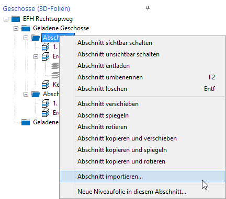Click the bottom Geladene folder icon
This screenshot has height=199, width=226.
point(26,122)
